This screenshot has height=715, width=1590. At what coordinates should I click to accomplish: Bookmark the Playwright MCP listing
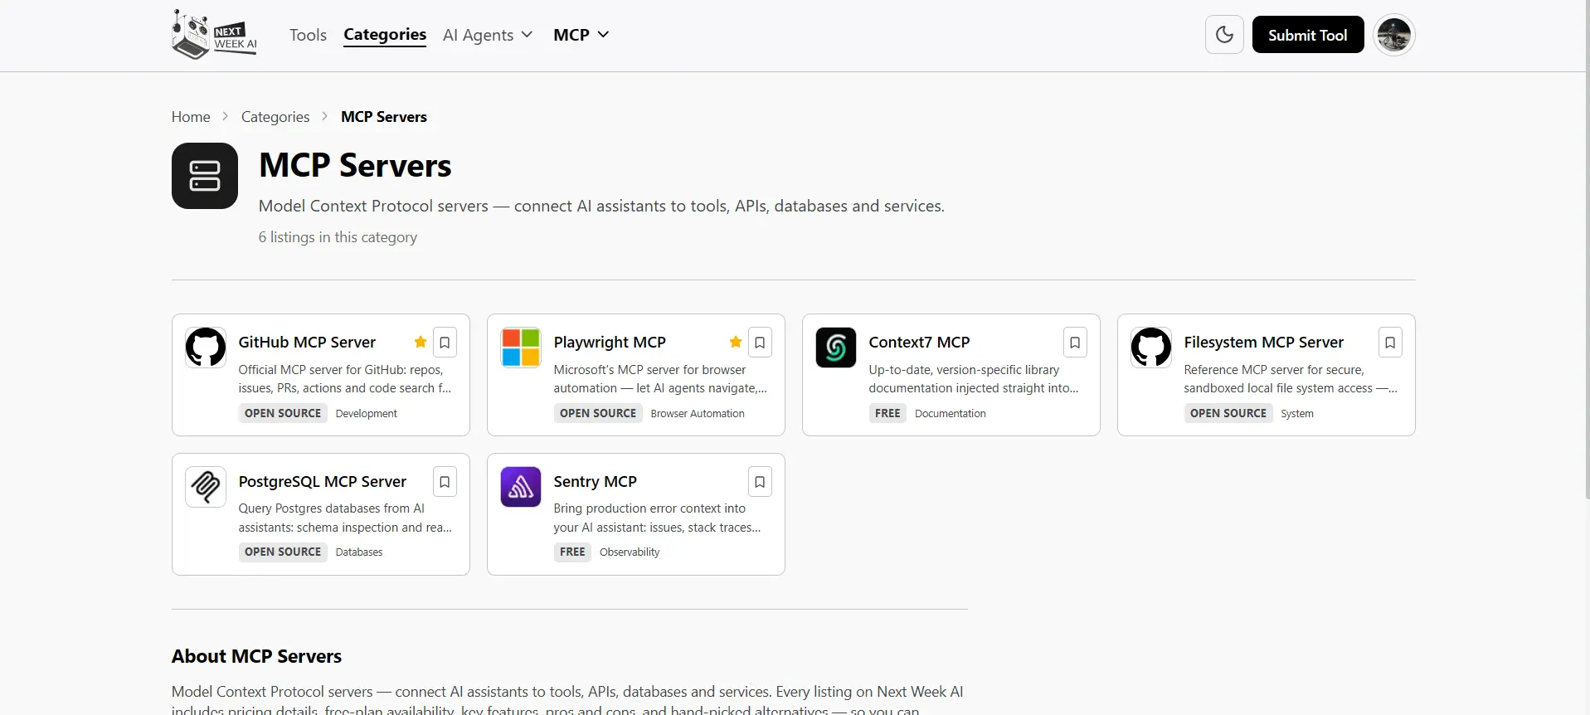[x=760, y=343]
